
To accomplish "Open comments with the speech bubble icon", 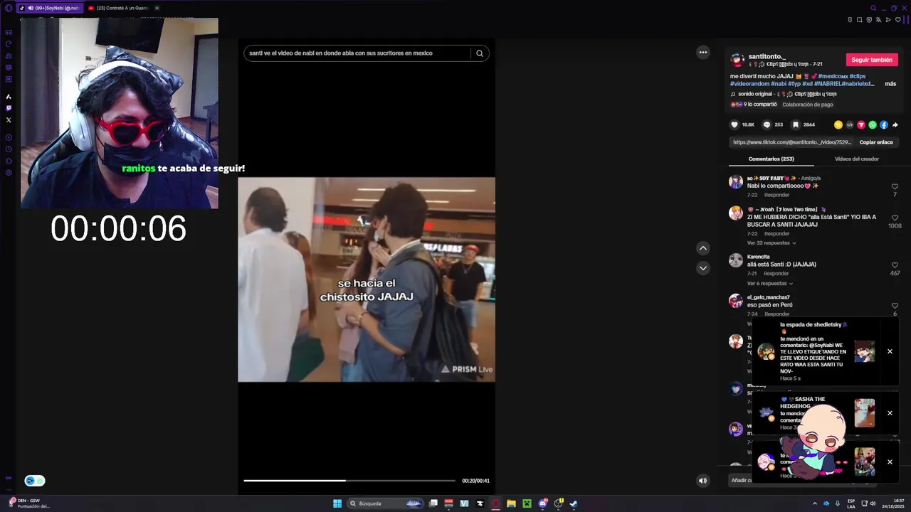I will (x=767, y=124).
